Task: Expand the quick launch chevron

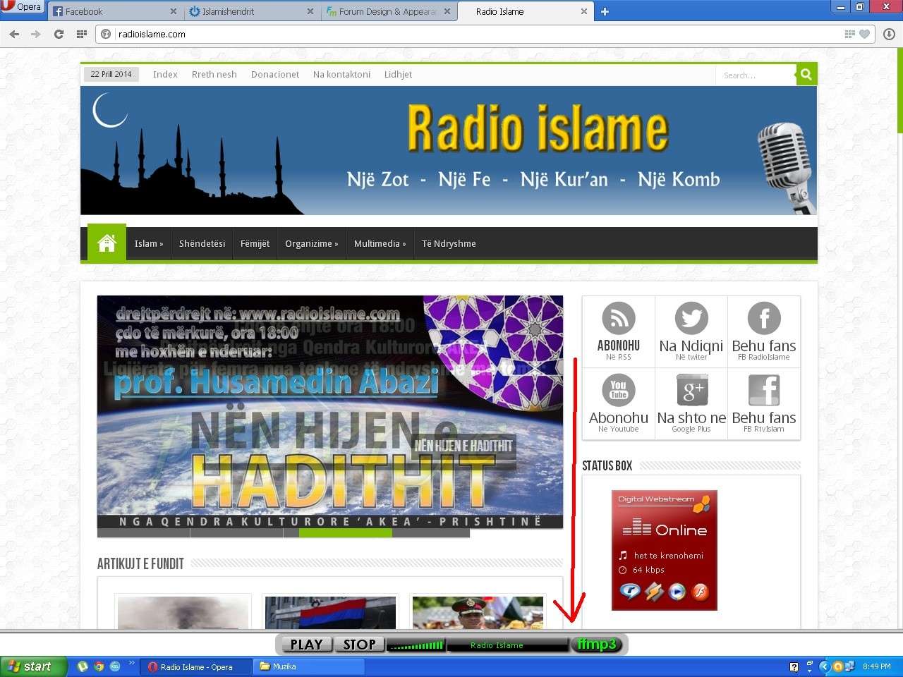Action: 131,664
